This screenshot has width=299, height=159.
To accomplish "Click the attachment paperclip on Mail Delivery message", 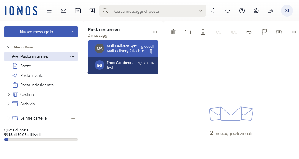I will click(x=151, y=51).
